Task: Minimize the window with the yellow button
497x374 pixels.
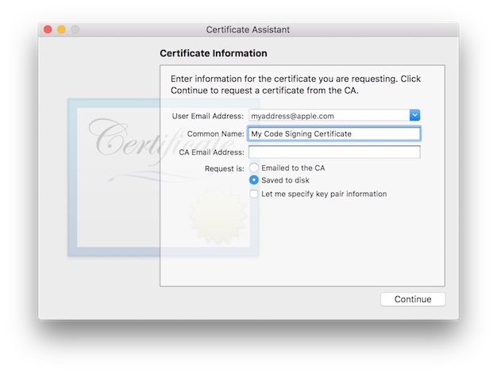Action: pyautogui.click(x=61, y=29)
